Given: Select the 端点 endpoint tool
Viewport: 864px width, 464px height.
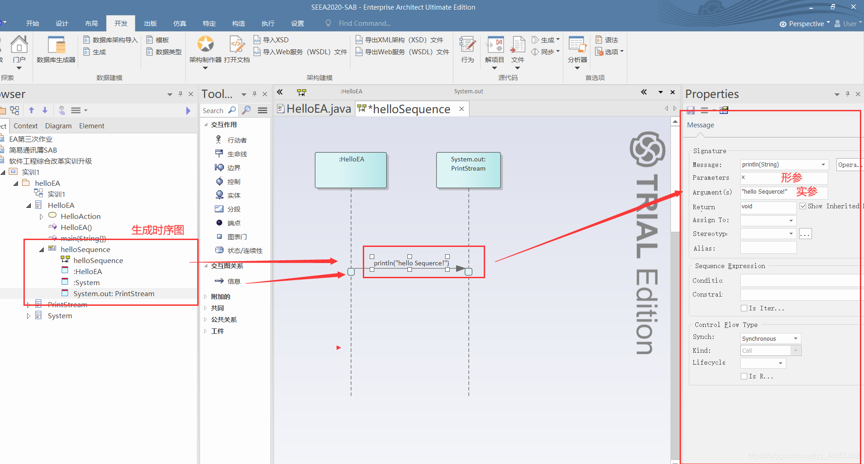Looking at the screenshot, I should 228,223.
